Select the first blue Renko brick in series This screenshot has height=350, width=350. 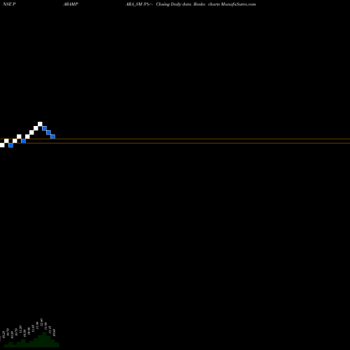point(10,145)
